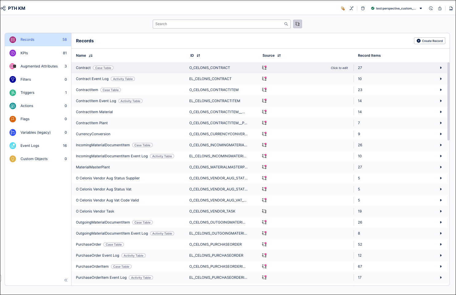Click Case Table tag on Contract

pyautogui.click(x=103, y=68)
